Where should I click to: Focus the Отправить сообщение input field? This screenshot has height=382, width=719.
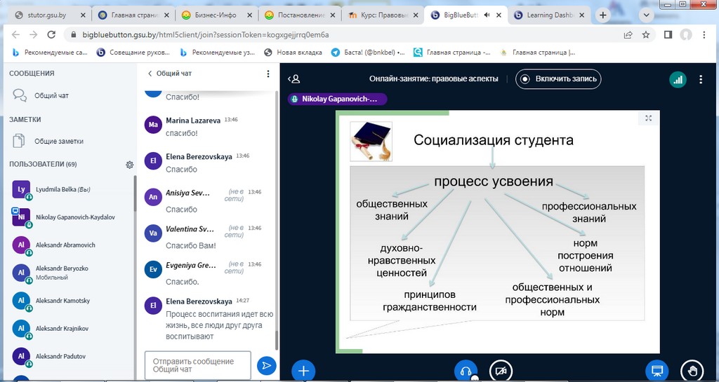[197, 365]
